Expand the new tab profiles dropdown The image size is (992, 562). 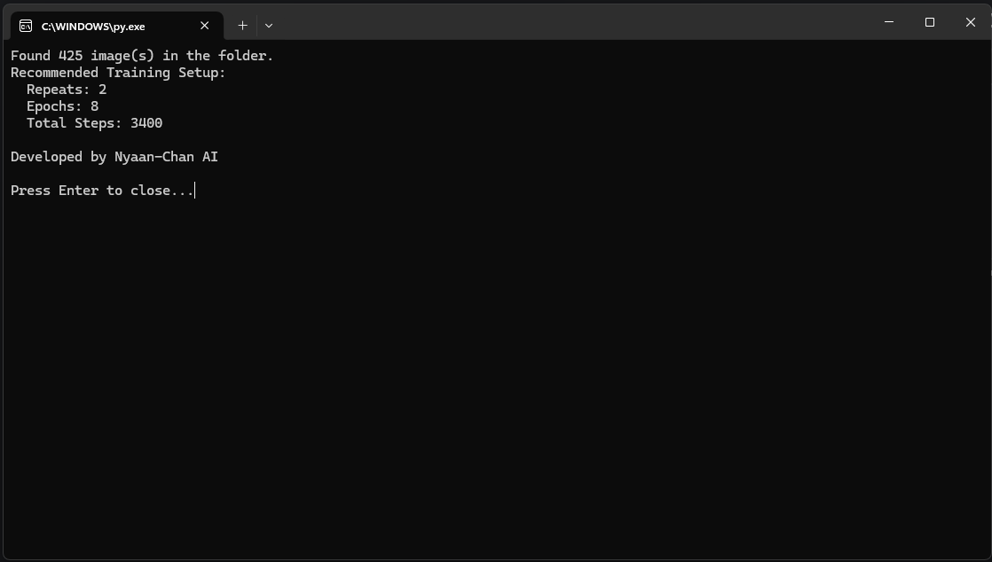pos(269,26)
